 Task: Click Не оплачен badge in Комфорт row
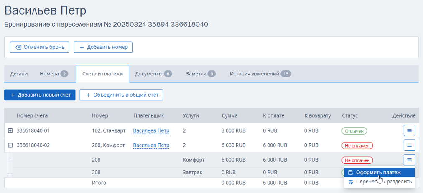coord(357,160)
